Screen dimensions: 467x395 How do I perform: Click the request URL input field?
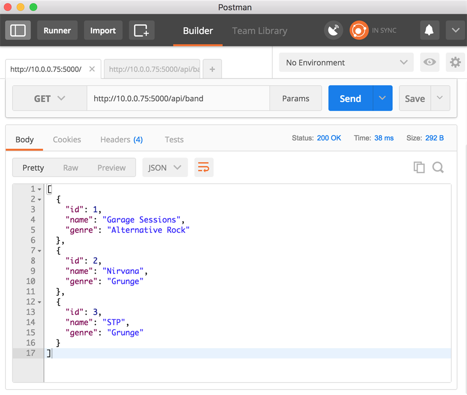tap(178, 98)
